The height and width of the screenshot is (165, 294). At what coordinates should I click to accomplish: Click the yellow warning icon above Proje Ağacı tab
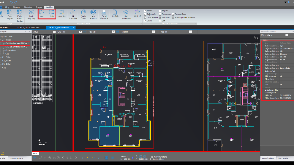[3, 154]
